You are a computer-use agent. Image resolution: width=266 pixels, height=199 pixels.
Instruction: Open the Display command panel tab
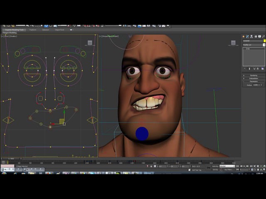(x=260, y=36)
